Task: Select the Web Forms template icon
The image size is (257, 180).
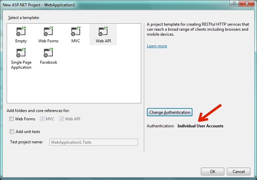Action: click(x=48, y=31)
